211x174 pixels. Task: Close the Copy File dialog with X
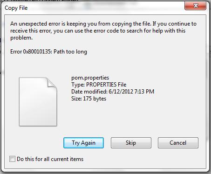[195, 6]
